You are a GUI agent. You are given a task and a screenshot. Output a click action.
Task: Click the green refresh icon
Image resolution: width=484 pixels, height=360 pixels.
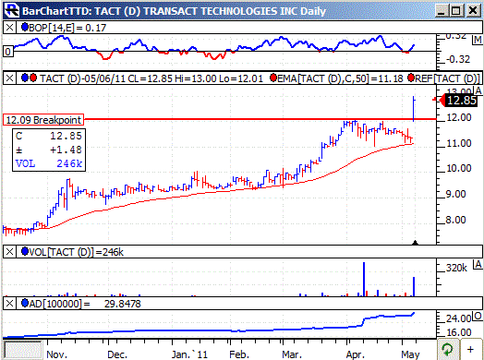coord(448,349)
